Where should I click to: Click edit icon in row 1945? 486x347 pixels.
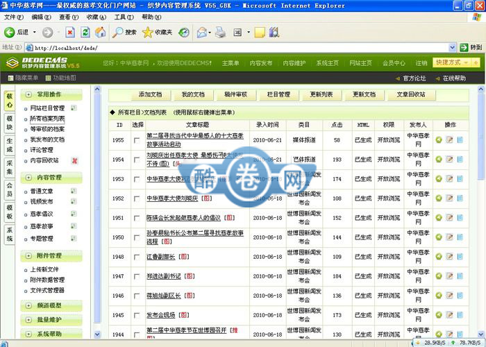coord(449,315)
